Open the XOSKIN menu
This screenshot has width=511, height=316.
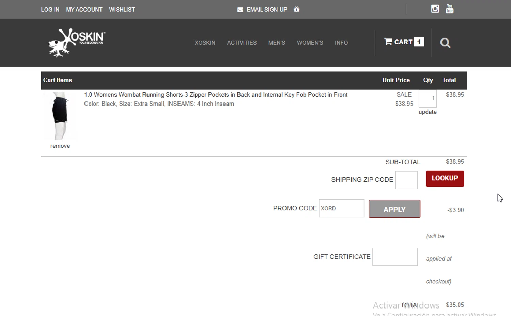pos(205,43)
